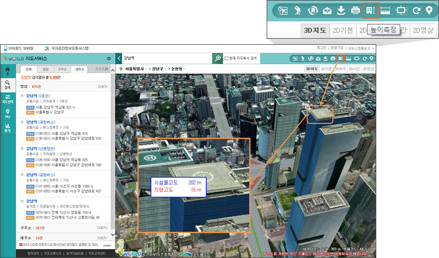Click the results list scroll-down arrow

[x=113, y=235]
